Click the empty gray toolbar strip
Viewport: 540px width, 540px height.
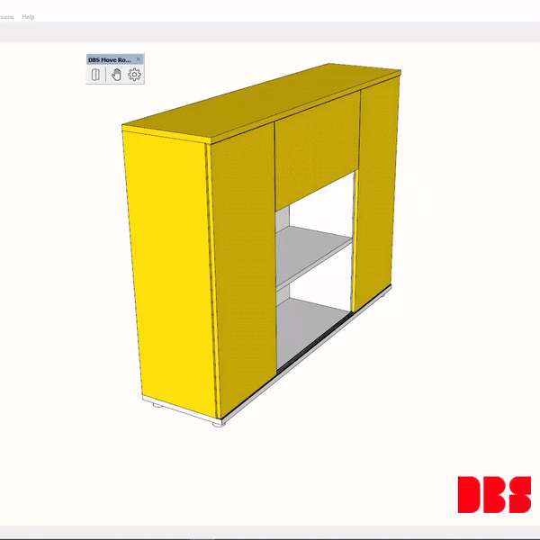pyautogui.click(x=270, y=32)
